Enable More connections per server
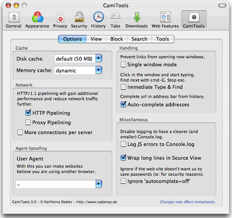Image resolution: width=232 pixels, height=218 pixels. click(x=20, y=132)
